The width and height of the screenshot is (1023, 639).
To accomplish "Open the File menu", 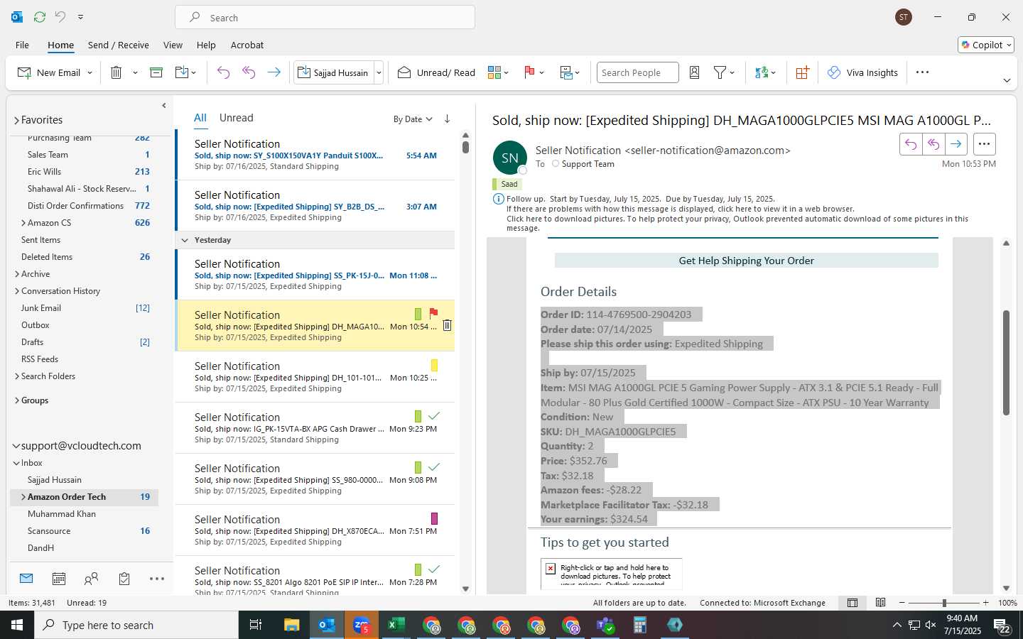I will (22, 45).
